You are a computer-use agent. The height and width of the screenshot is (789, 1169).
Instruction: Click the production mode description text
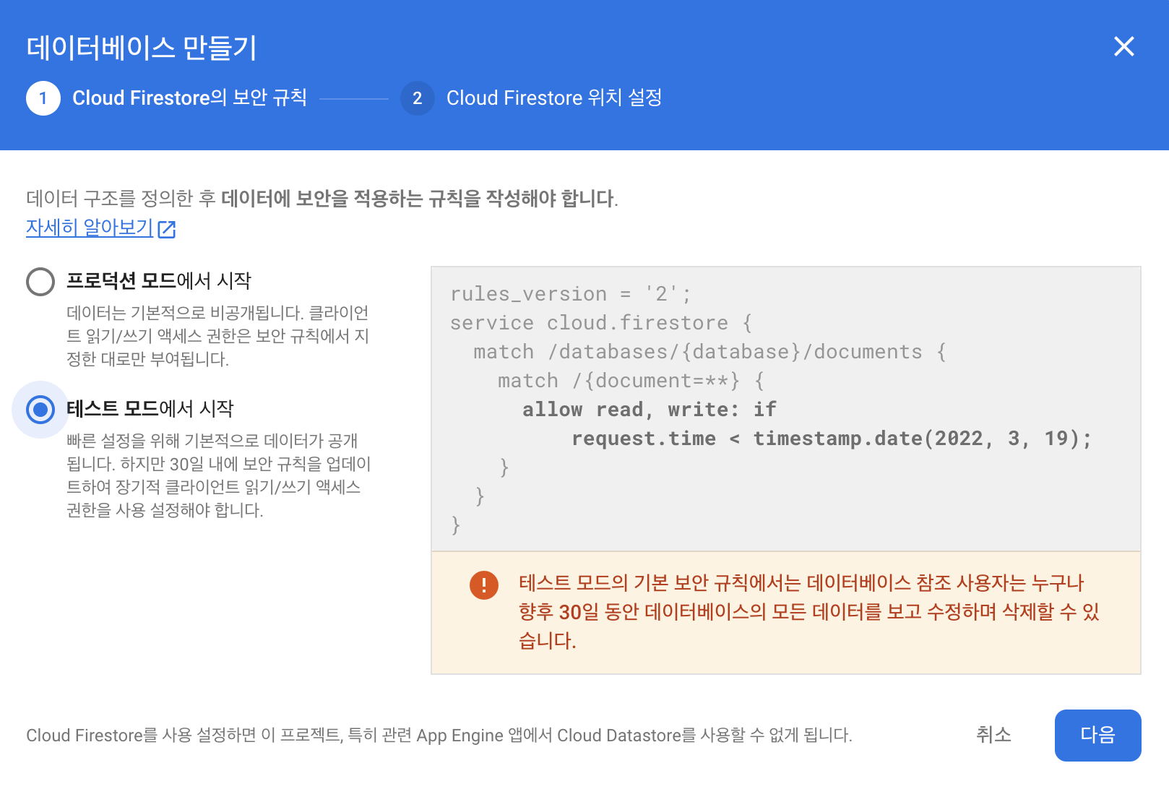218,336
